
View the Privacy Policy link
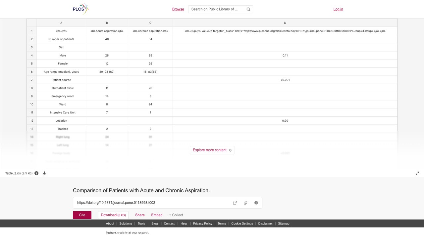point(203,223)
